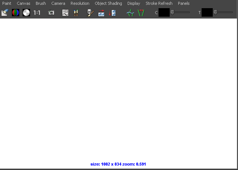The width and height of the screenshot is (238, 170).
Task: Click the transparency slider handle next to T
Action: point(215,13)
